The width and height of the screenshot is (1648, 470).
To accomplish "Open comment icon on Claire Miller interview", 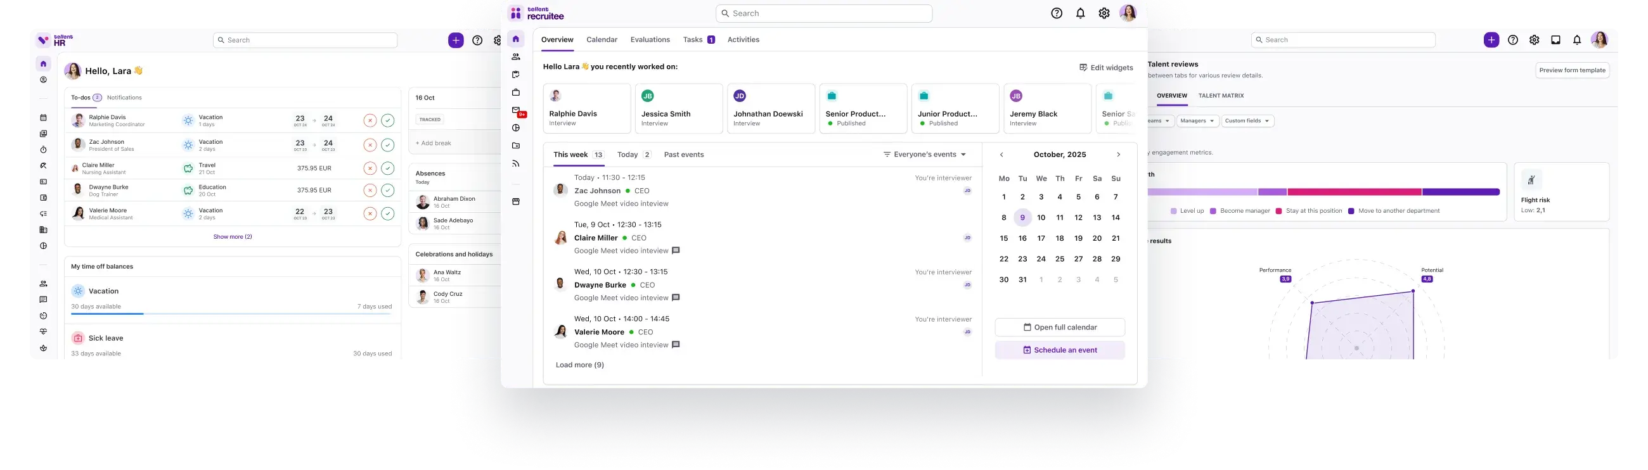I will 676,251.
